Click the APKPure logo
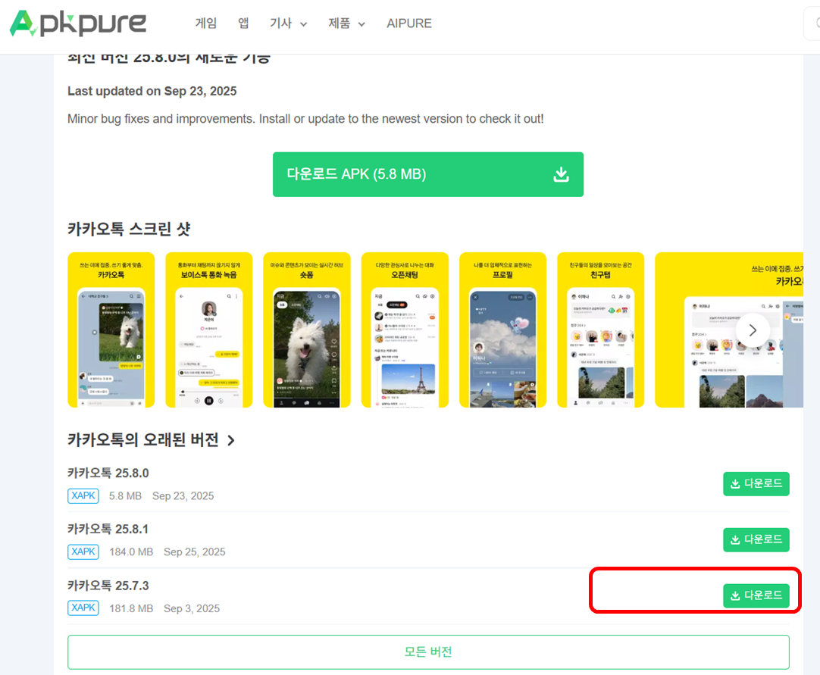This screenshot has height=675, width=820. point(78,23)
